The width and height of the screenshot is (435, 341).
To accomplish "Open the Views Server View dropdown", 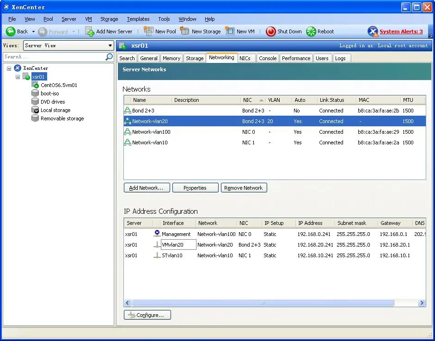I will (110, 45).
